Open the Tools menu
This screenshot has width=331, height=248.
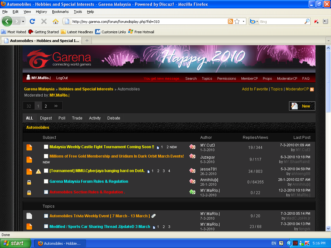pyautogui.click(x=78, y=12)
